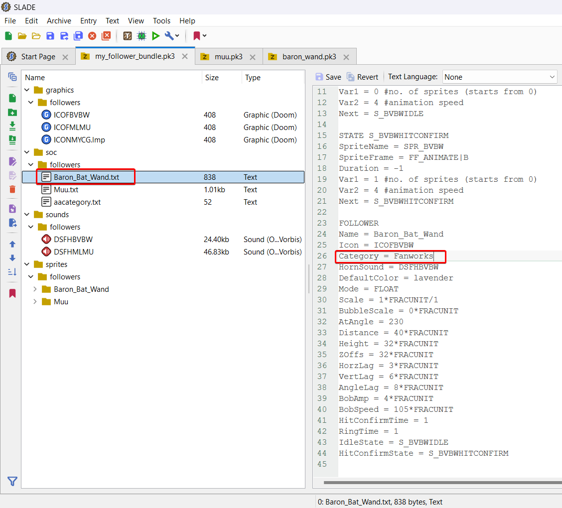This screenshot has height=508, width=562.
Task: Click the Revert button
Action: 362,77
